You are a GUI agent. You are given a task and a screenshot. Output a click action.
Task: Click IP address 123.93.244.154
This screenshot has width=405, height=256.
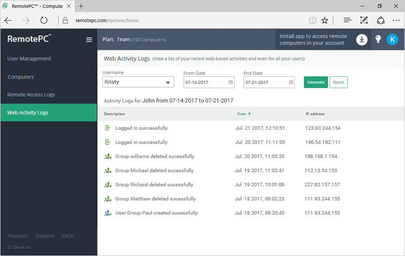323,128
